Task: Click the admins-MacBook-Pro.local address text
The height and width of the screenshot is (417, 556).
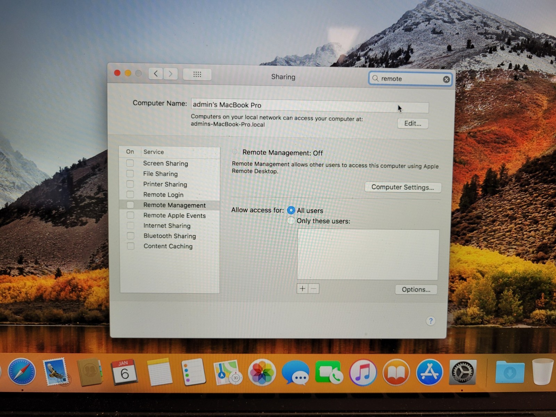Action: point(228,124)
